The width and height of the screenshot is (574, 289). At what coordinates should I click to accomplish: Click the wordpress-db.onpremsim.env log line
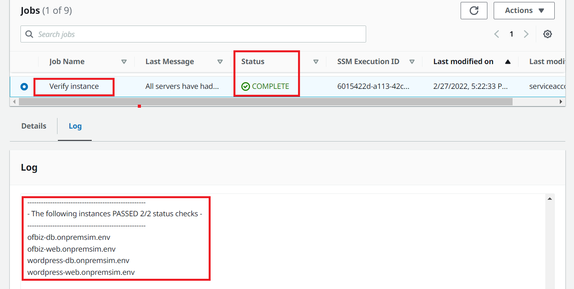click(x=78, y=260)
